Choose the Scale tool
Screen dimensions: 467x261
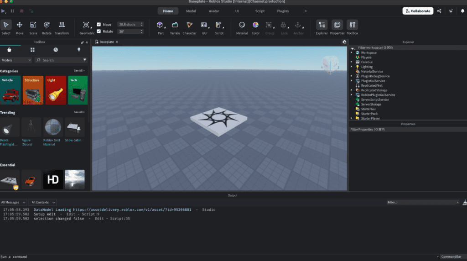pos(33,27)
